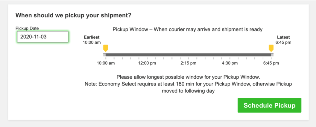Click the yellow Earliest pickup time handle
This screenshot has height=127, width=316.
click(105, 48)
